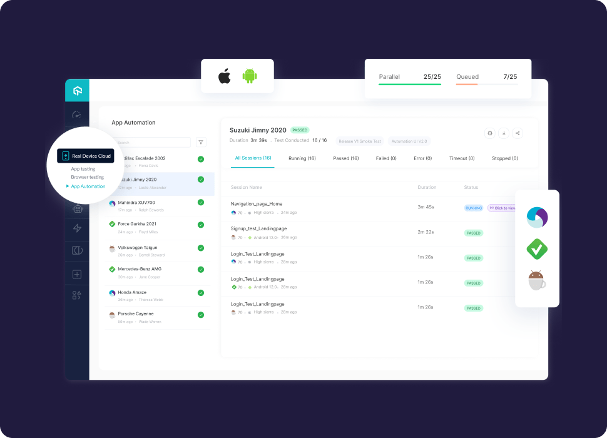Click the download icon in Suzuki Jimny header

click(x=504, y=133)
